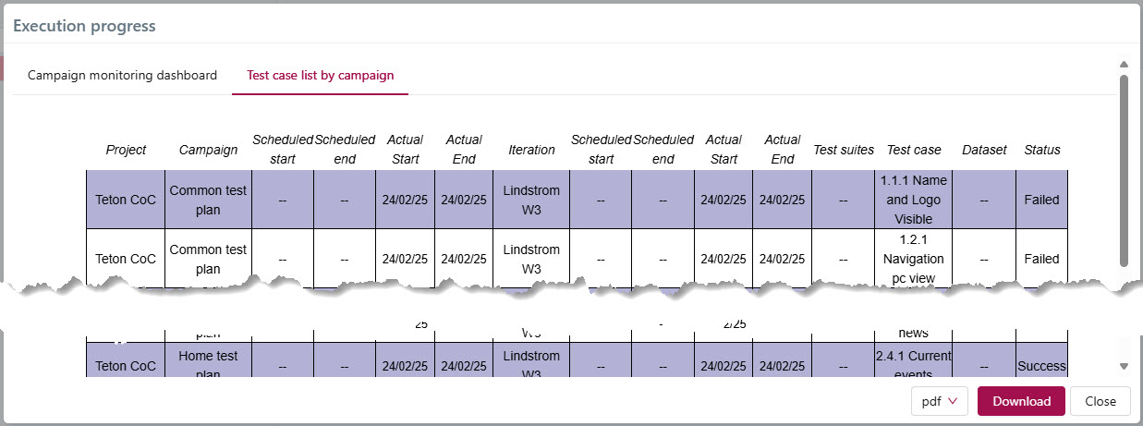Close the Execution progress dialog
Image resolution: width=1143 pixels, height=426 pixels.
(x=1100, y=401)
